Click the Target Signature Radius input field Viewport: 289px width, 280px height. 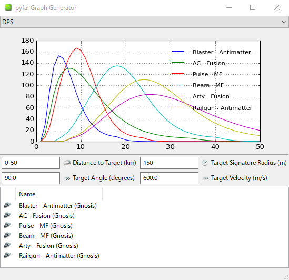point(169,163)
